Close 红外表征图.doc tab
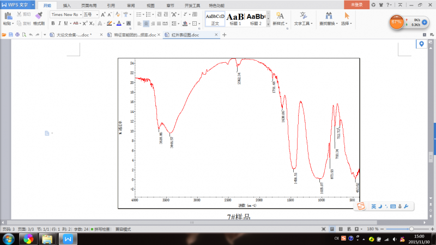This screenshot has width=436, height=245. [216, 34]
